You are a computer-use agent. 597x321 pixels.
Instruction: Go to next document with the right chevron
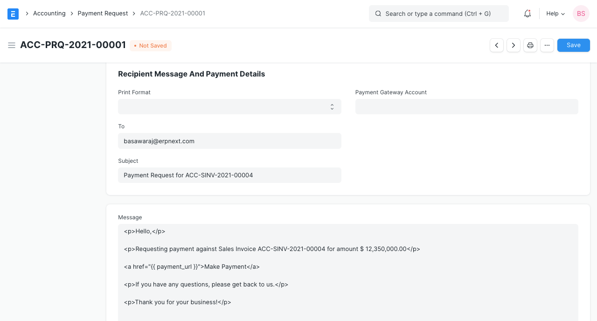(x=513, y=45)
